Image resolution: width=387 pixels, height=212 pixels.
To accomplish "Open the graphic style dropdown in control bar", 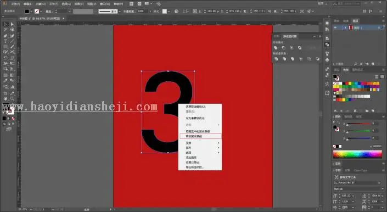I will (169, 12).
